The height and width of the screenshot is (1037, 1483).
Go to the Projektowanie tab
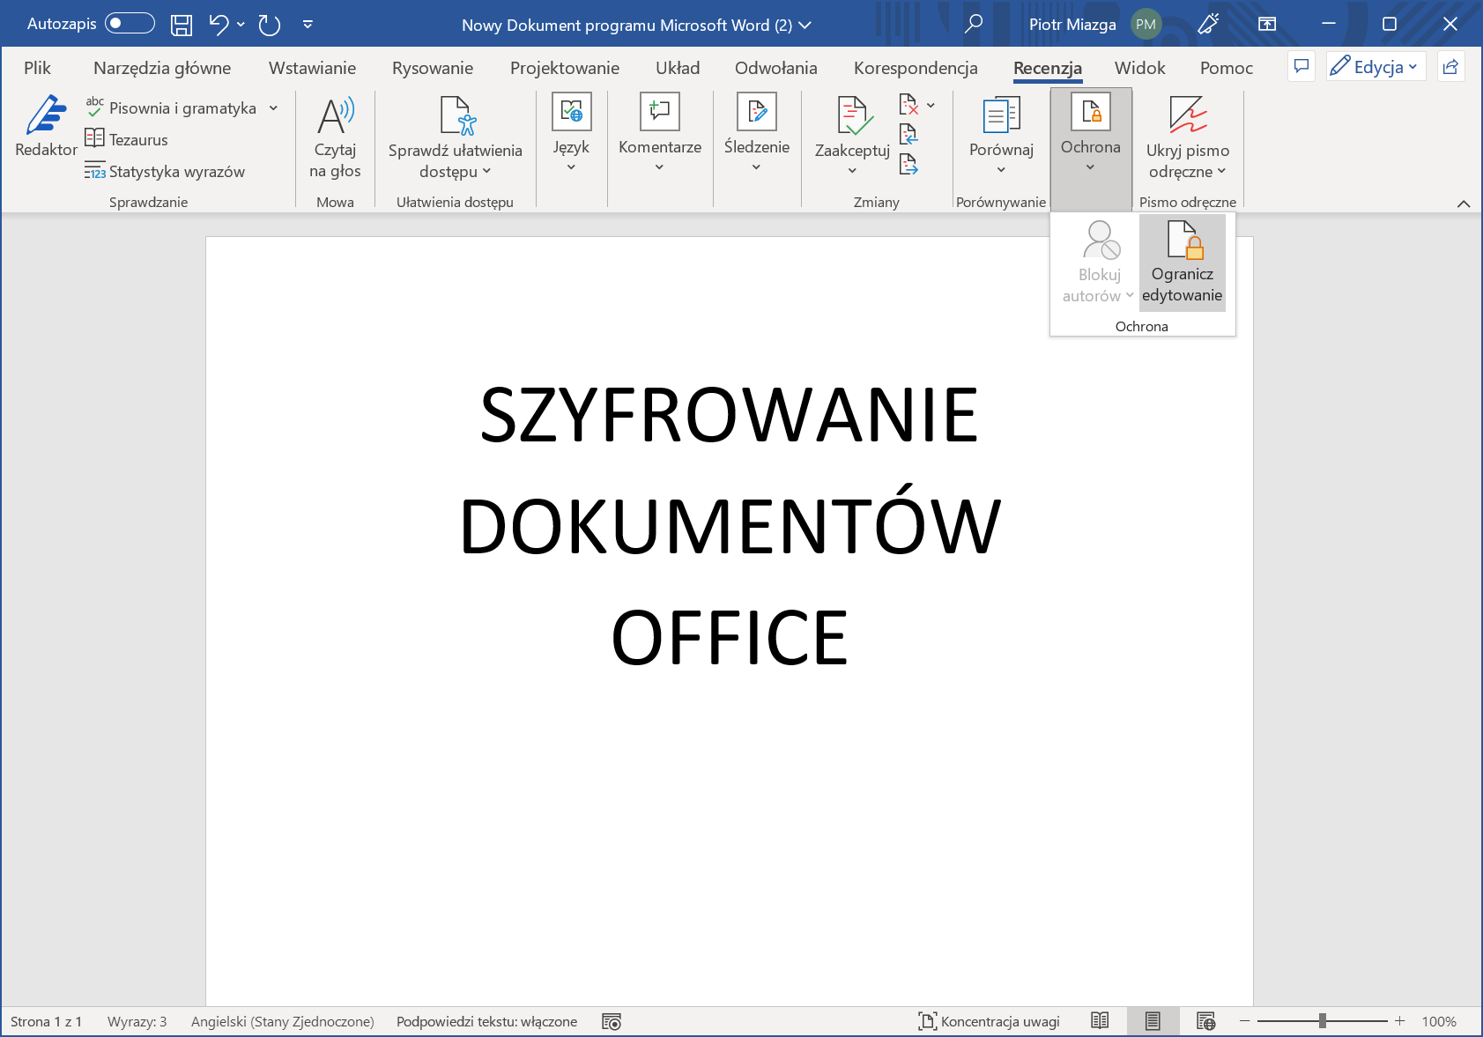(x=565, y=68)
